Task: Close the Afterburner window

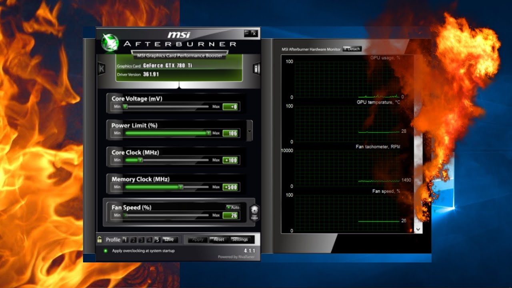Action: 254,33
